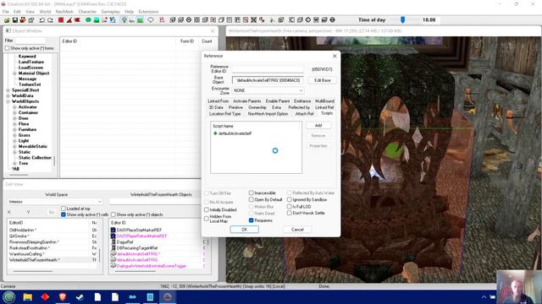
Task: Click the green circle toolbar icon
Action: click(x=88, y=20)
